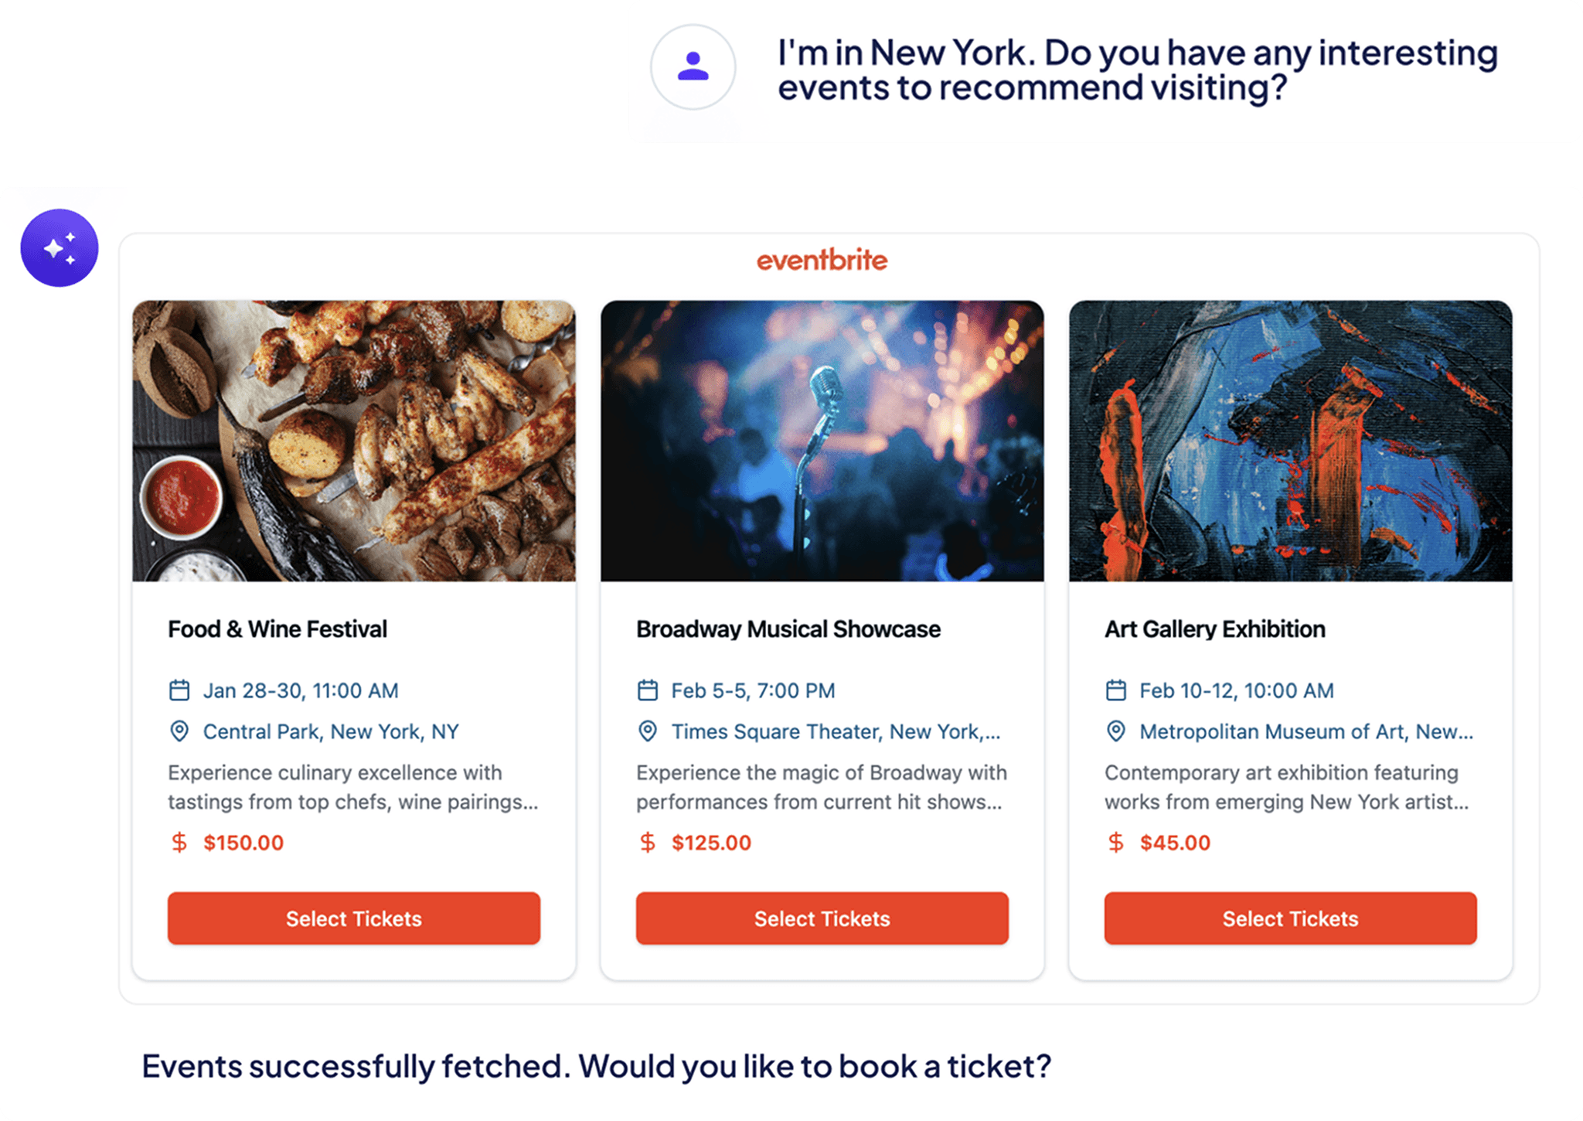Click the Food & Wine Festival title
The image size is (1583, 1121).
click(277, 629)
